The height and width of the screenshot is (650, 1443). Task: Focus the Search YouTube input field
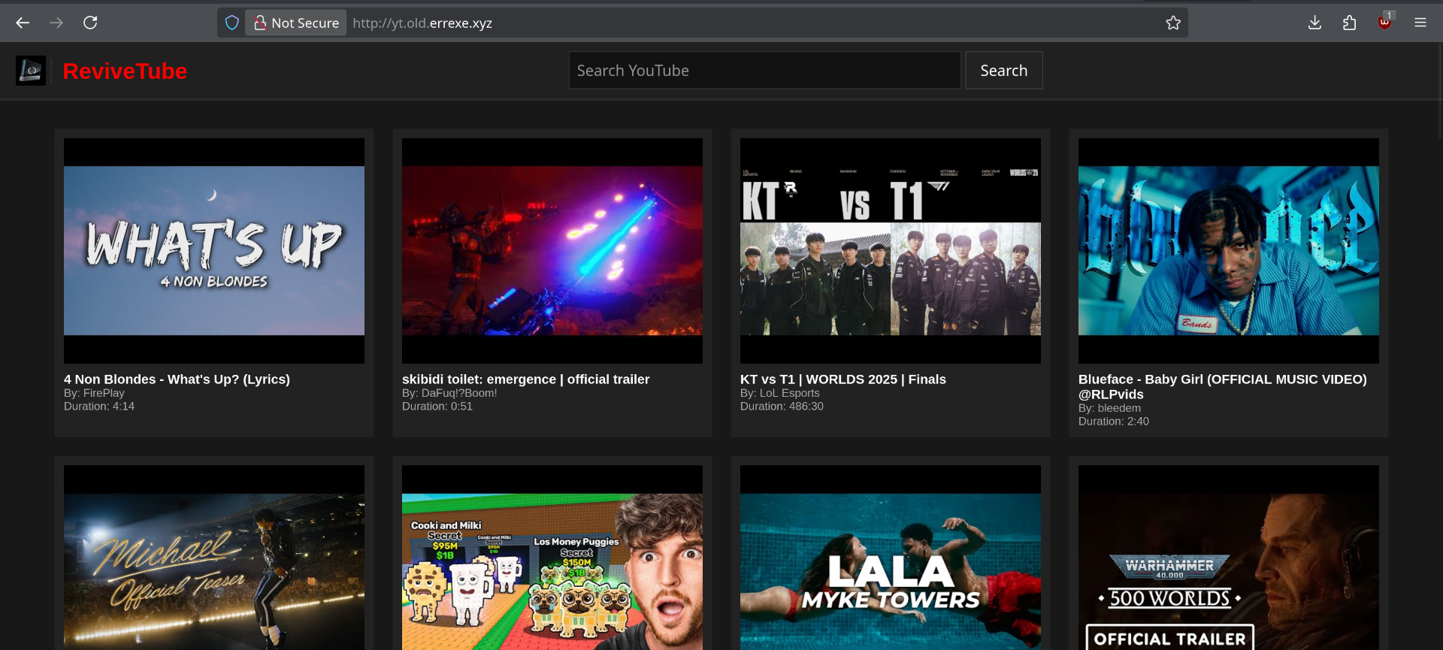point(764,71)
